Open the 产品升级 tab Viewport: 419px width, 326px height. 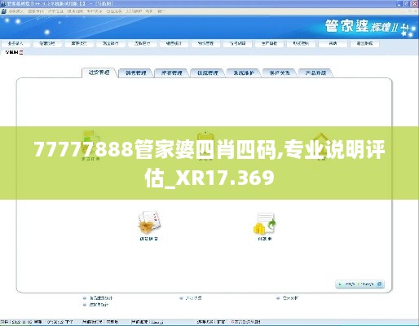315,73
